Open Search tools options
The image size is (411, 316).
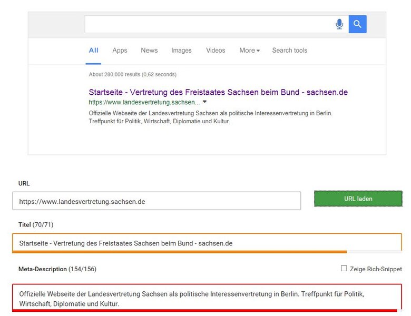(290, 51)
